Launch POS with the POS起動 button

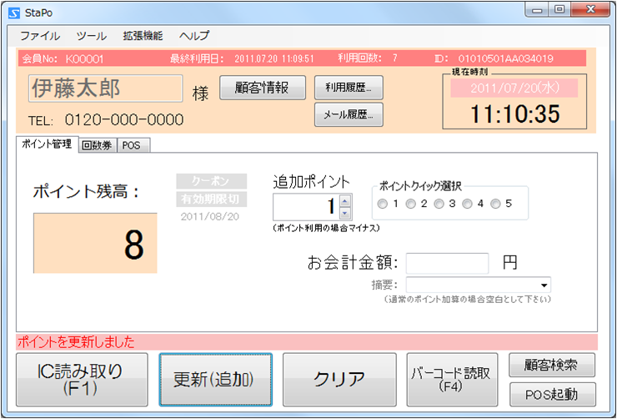552,394
